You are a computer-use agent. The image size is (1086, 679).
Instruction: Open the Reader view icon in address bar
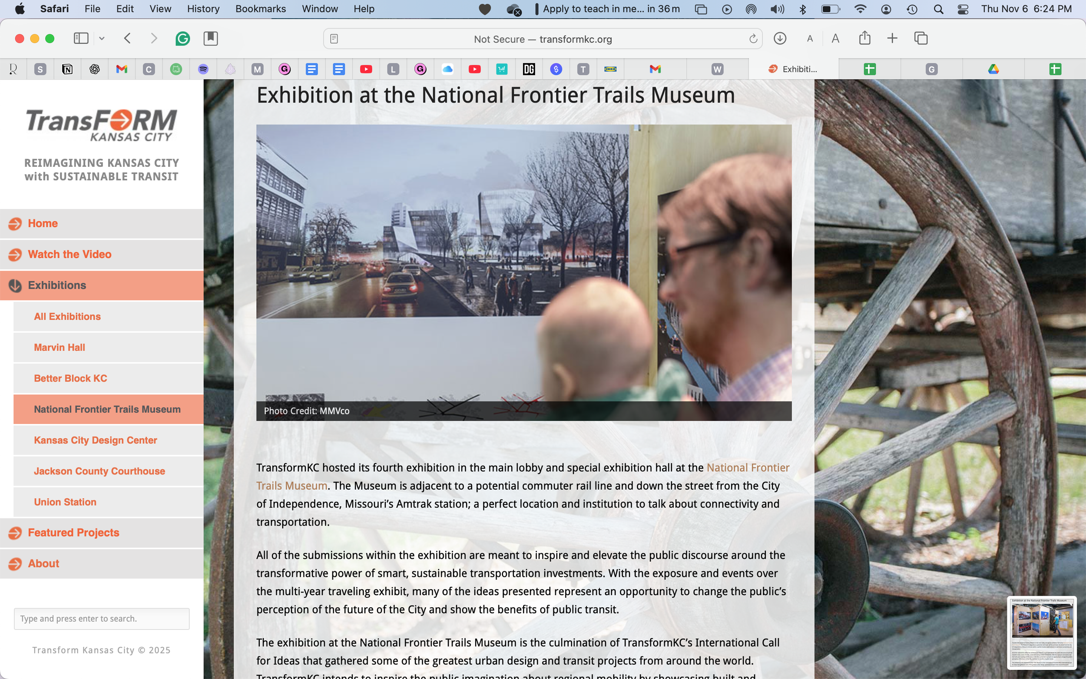(x=334, y=39)
